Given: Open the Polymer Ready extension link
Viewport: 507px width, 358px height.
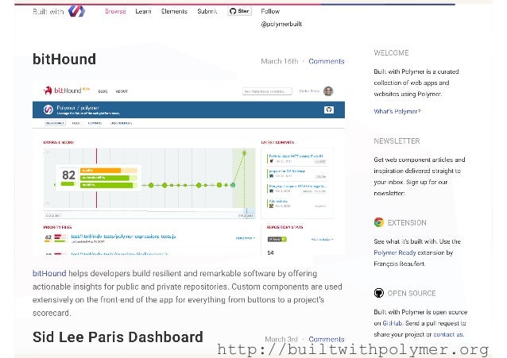Looking at the screenshot, I should (394, 252).
